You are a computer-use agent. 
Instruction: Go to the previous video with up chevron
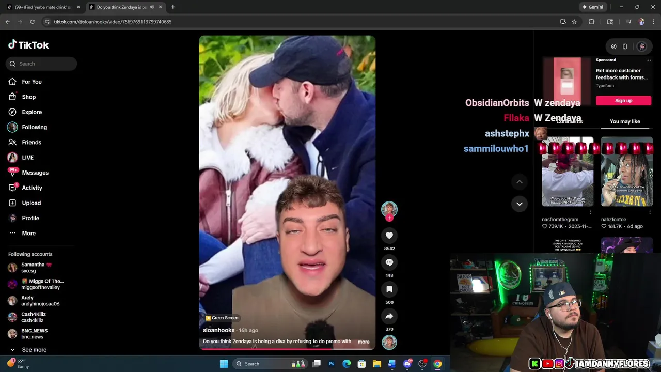click(520, 182)
